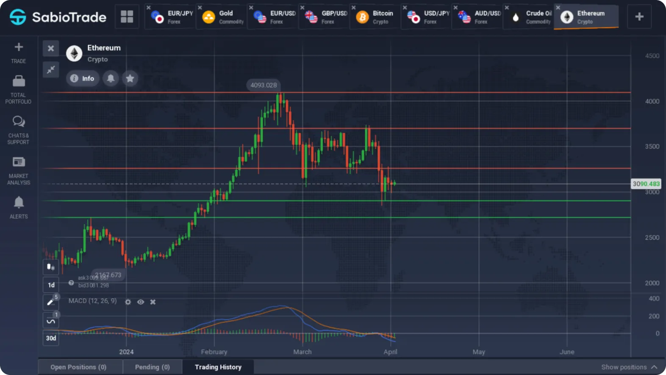The image size is (666, 375).
Task: Open the Pending (0) tab
Action: coord(153,367)
